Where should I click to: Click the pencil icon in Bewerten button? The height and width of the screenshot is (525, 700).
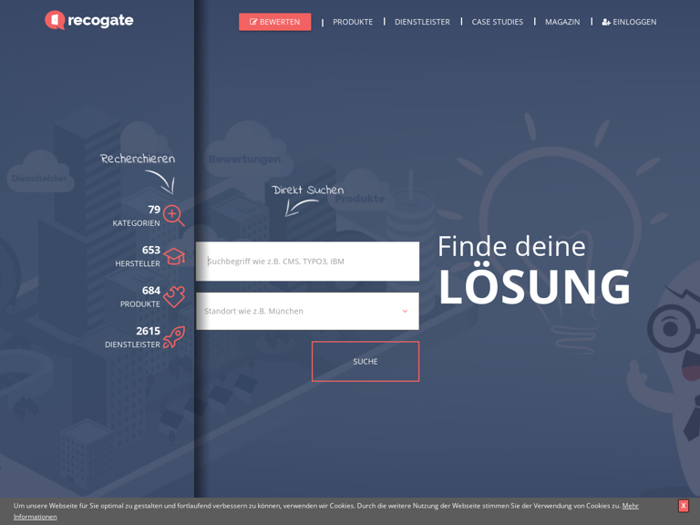click(x=253, y=22)
